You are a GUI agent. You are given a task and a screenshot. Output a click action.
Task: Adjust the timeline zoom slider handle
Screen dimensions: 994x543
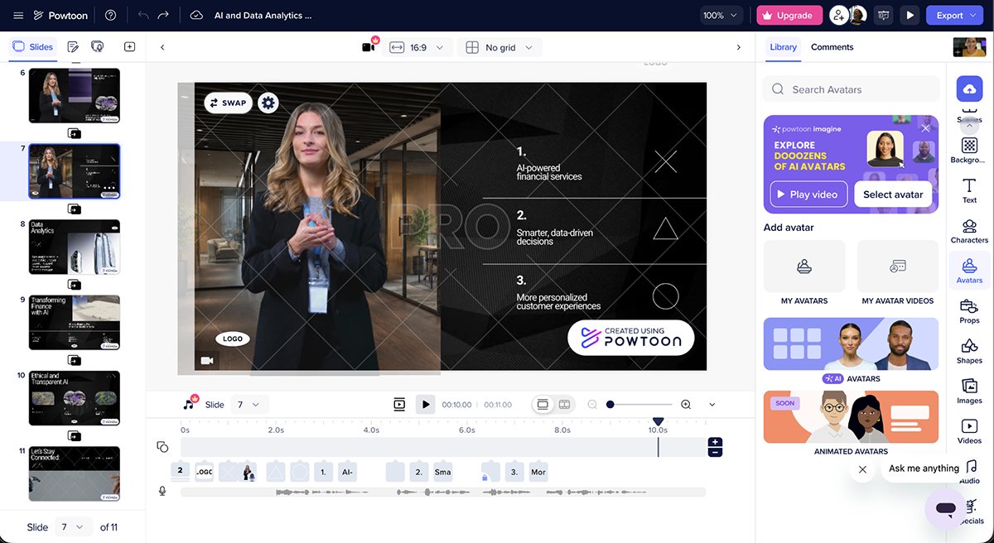610,405
